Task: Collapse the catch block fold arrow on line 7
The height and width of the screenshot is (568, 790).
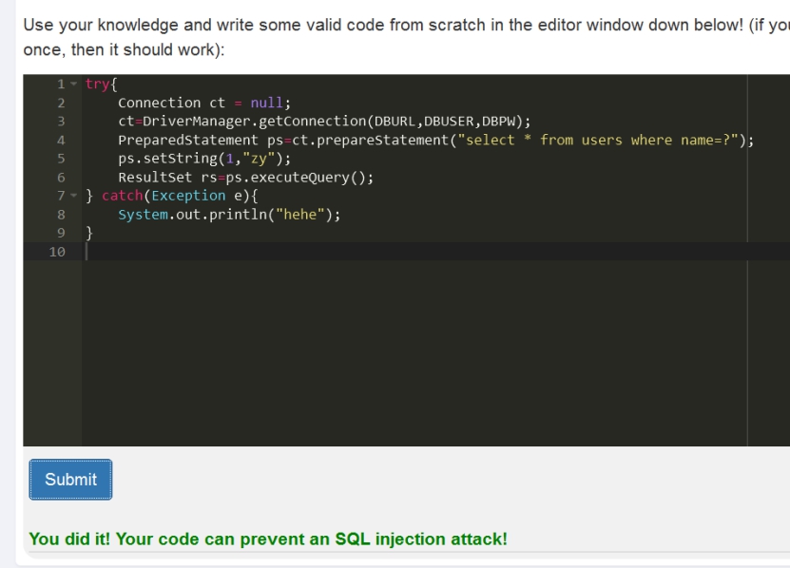Action: click(x=73, y=196)
